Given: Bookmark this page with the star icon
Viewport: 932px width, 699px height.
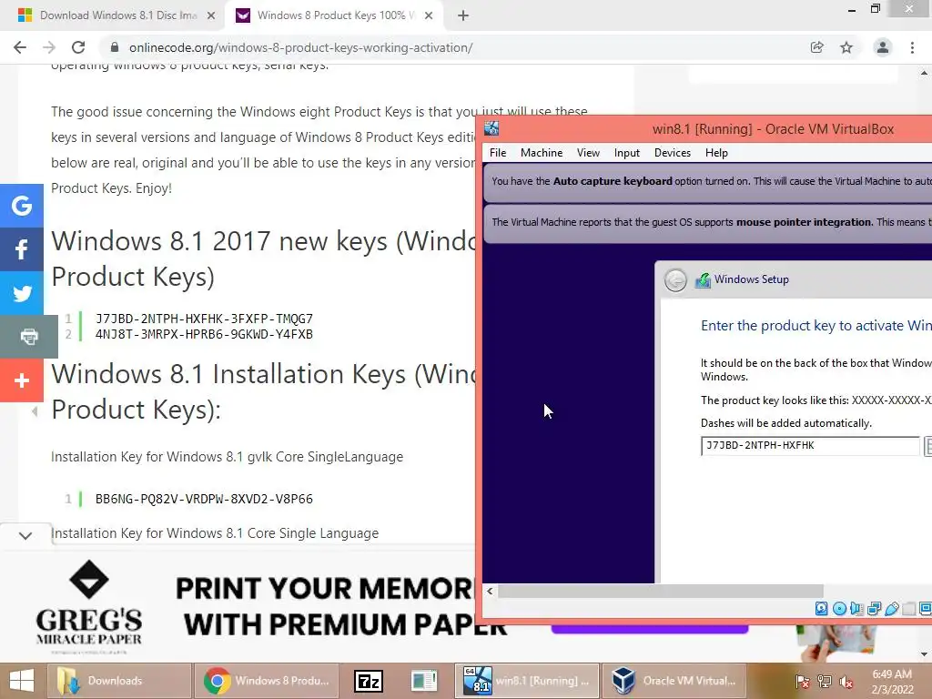Looking at the screenshot, I should coord(846,47).
